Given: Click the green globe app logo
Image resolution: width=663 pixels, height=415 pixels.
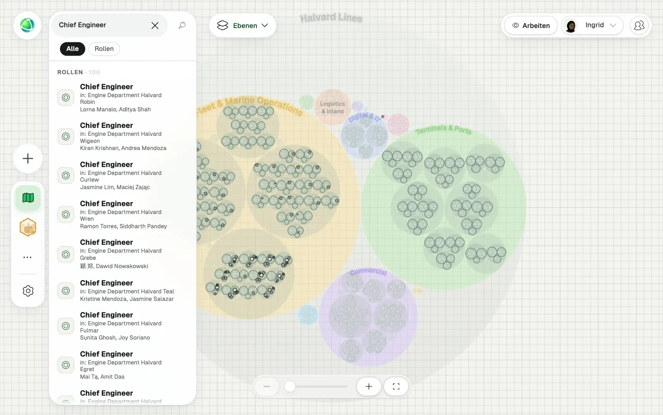Looking at the screenshot, I should click(27, 25).
